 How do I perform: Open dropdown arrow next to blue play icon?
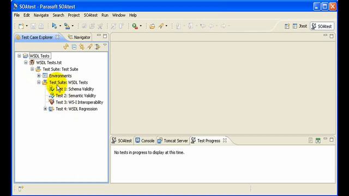pyautogui.click(x=60, y=26)
